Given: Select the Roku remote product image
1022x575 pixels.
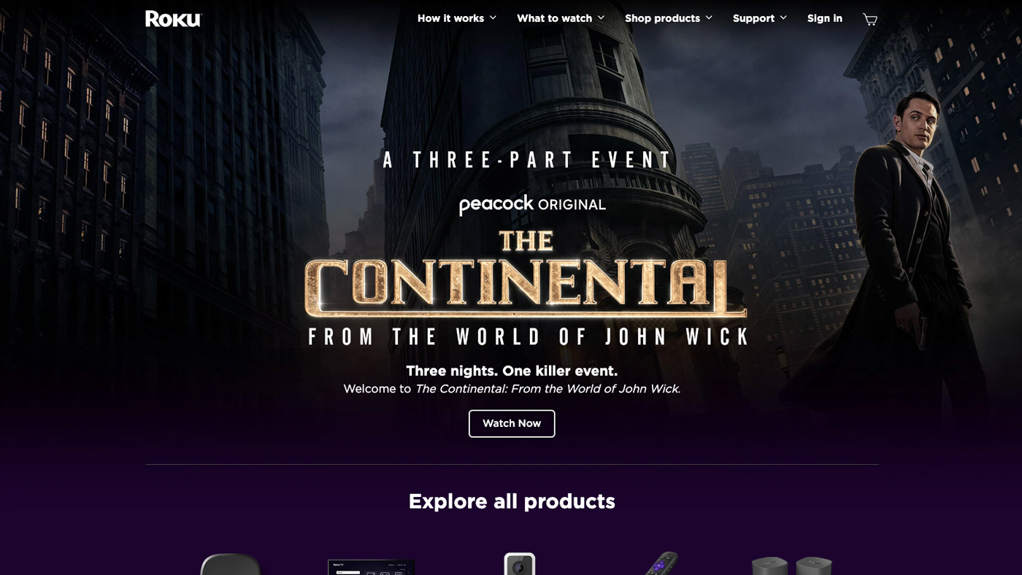Looking at the screenshot, I should coord(661,563).
